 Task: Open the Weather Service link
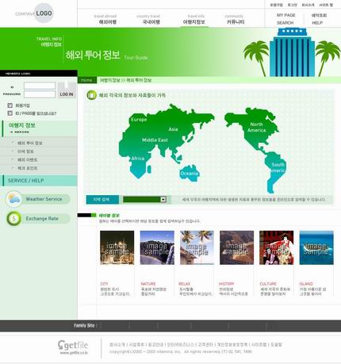(x=44, y=199)
